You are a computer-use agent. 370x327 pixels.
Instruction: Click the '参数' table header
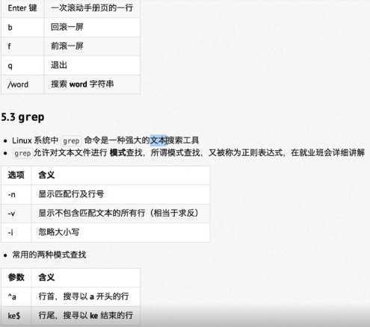(x=16, y=278)
